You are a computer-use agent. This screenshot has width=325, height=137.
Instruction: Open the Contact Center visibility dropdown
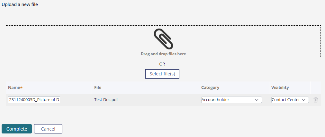click(x=290, y=100)
